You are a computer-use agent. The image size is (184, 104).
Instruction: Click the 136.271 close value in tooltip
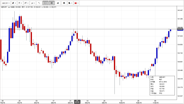(x=162, y=91)
